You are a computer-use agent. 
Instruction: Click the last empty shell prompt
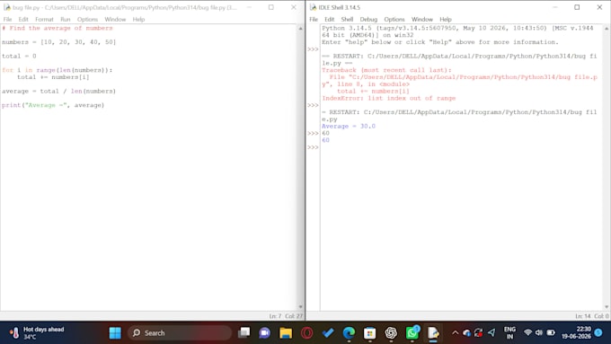[313, 147]
